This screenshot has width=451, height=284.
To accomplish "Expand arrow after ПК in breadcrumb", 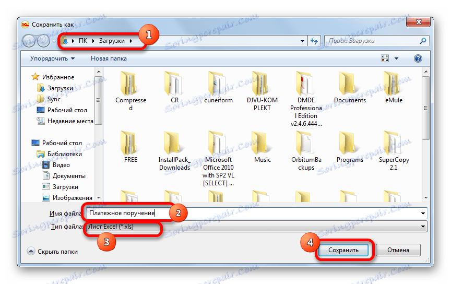I will click(x=93, y=41).
